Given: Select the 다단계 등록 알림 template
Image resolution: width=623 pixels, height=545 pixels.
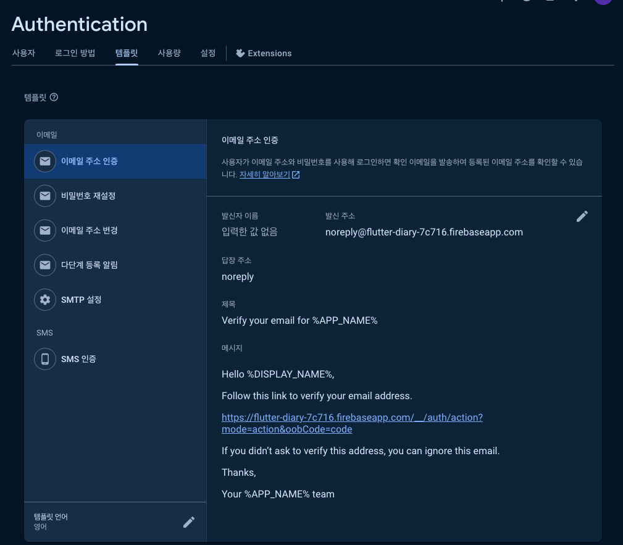Looking at the screenshot, I should click(x=115, y=264).
